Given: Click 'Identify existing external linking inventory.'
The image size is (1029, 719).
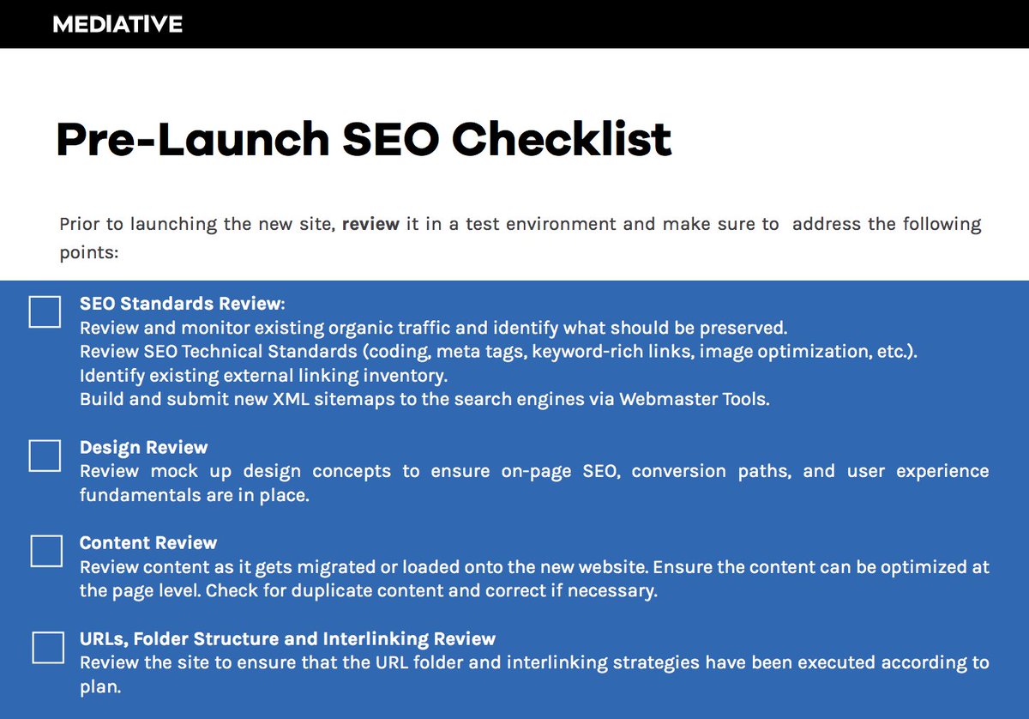Looking at the screenshot, I should 264,376.
